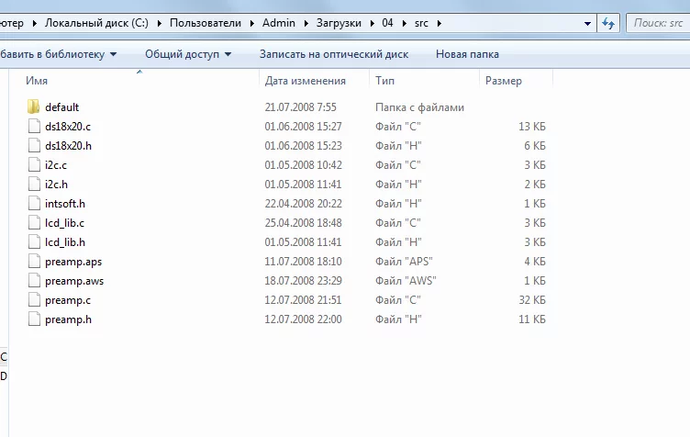Click date 22.04.2008 20:22
This screenshot has height=437, width=690.
[x=303, y=204]
